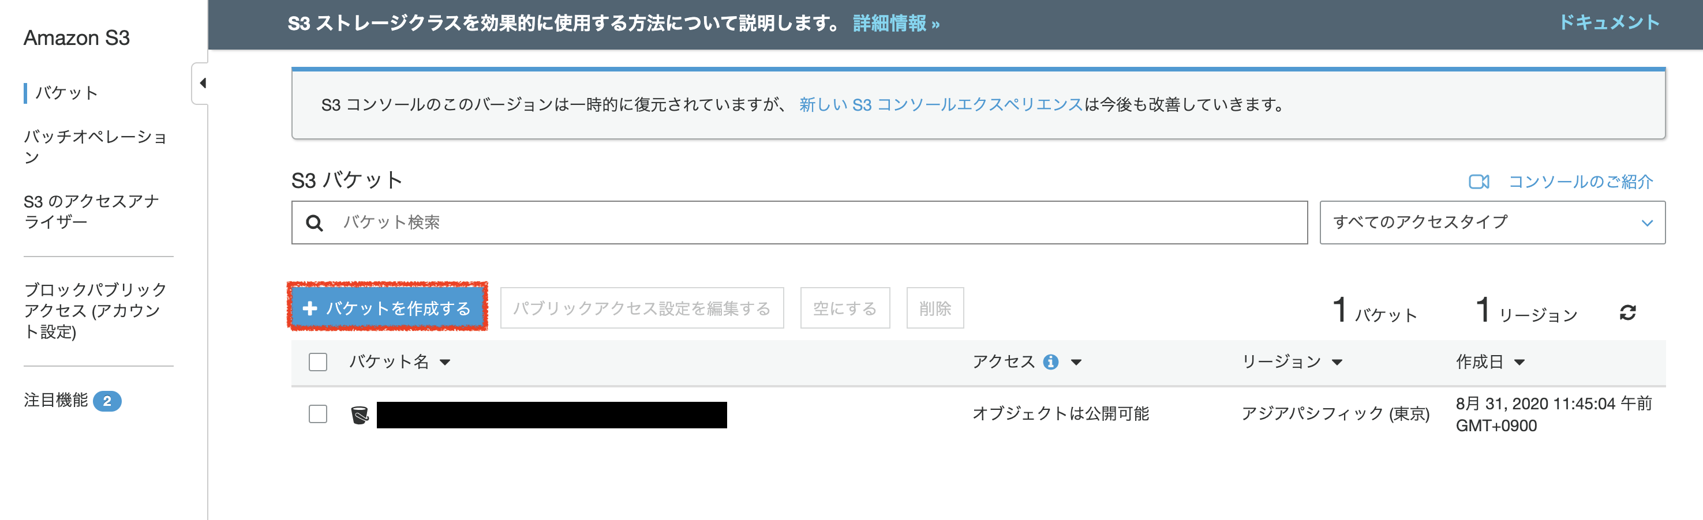
Task: Sort by バケット名 column arrow
Action: (x=445, y=363)
